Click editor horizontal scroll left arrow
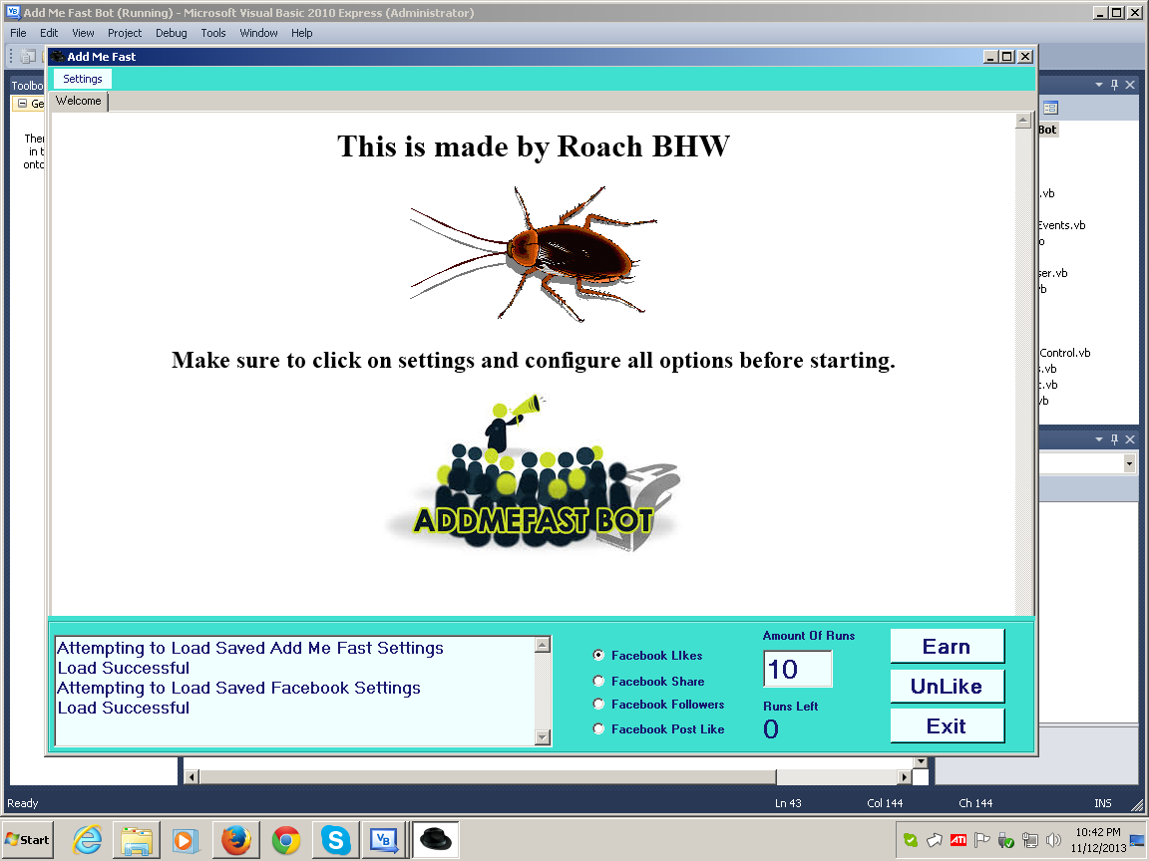The width and height of the screenshot is (1149, 861). pyautogui.click(x=191, y=777)
